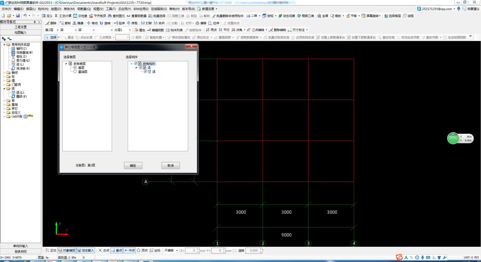This screenshot has width=481, height=262.
Task: Toggle 正交 orthogonal mode
Action: tap(51, 250)
